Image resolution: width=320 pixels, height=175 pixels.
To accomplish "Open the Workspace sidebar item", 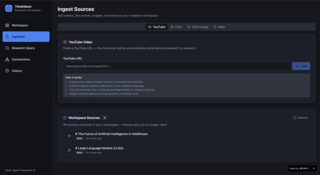I will [x=26, y=25].
